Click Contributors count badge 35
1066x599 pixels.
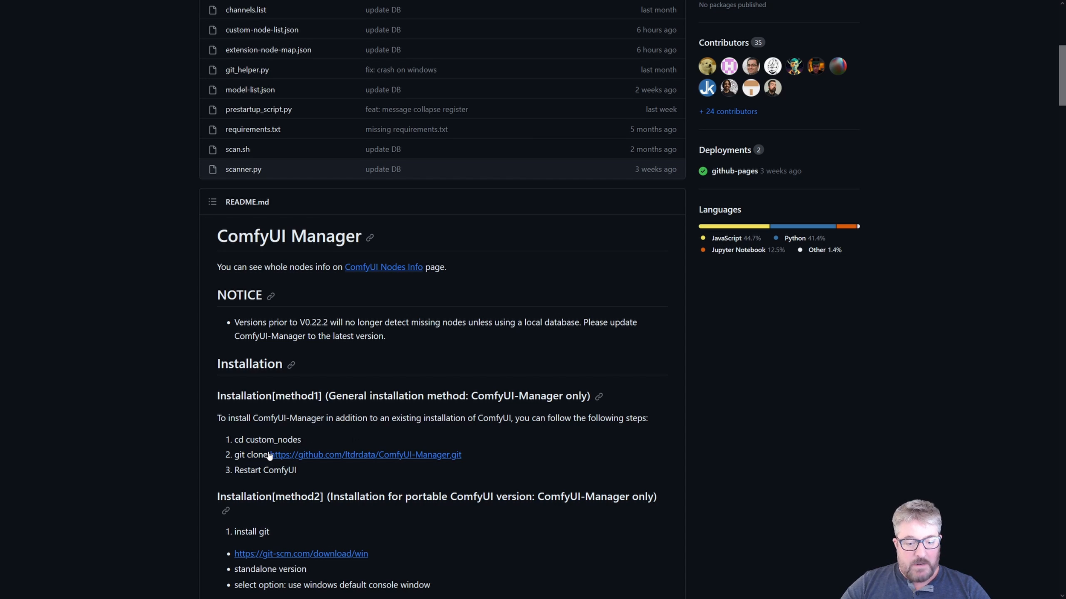758,43
